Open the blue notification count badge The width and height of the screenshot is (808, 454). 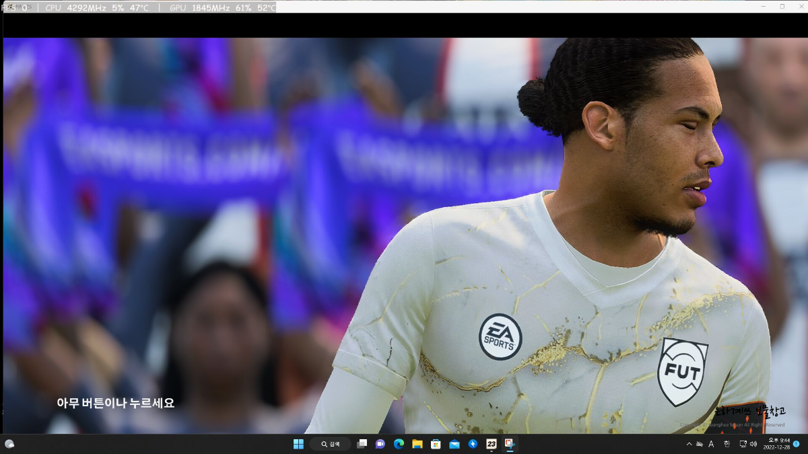[797, 444]
